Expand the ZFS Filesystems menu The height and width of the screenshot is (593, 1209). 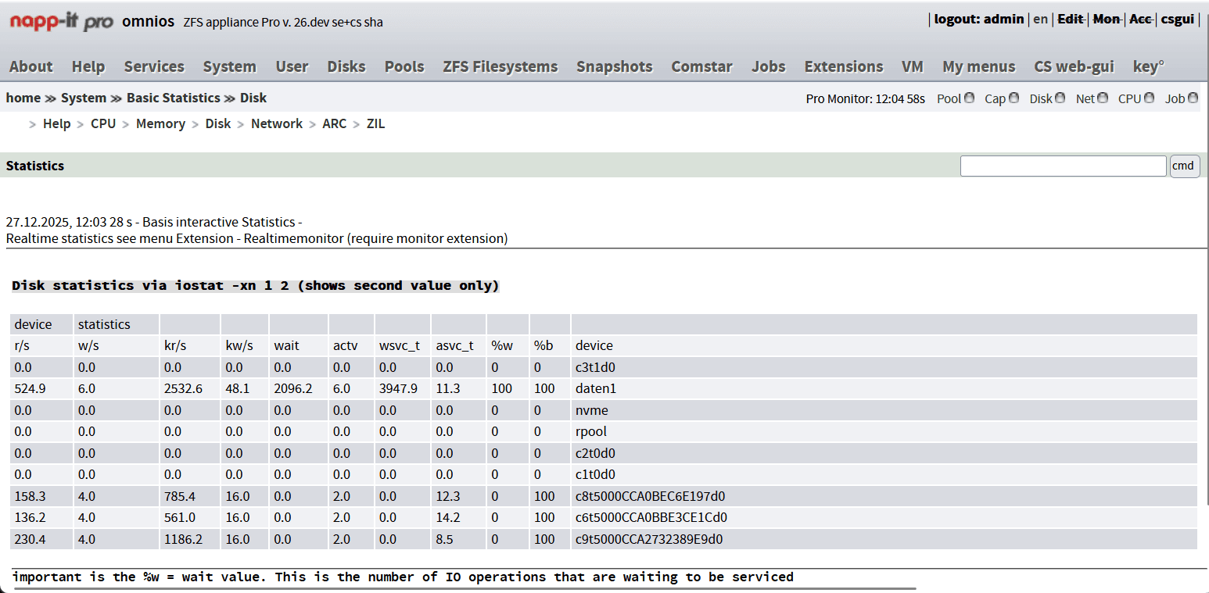(500, 66)
